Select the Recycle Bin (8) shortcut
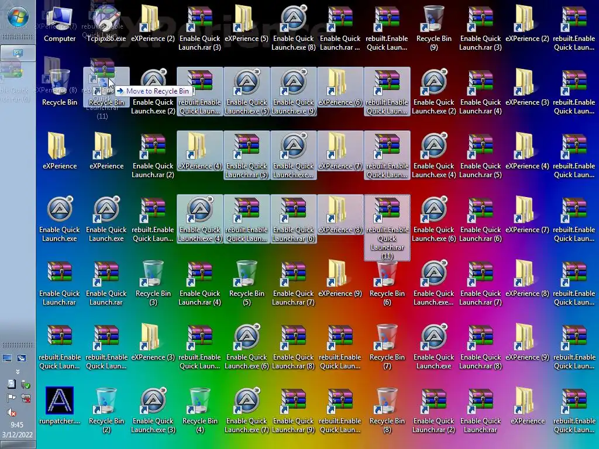The width and height of the screenshot is (599, 449). [387, 410]
